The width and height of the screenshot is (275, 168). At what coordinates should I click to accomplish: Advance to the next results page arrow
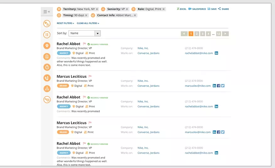(225, 34)
